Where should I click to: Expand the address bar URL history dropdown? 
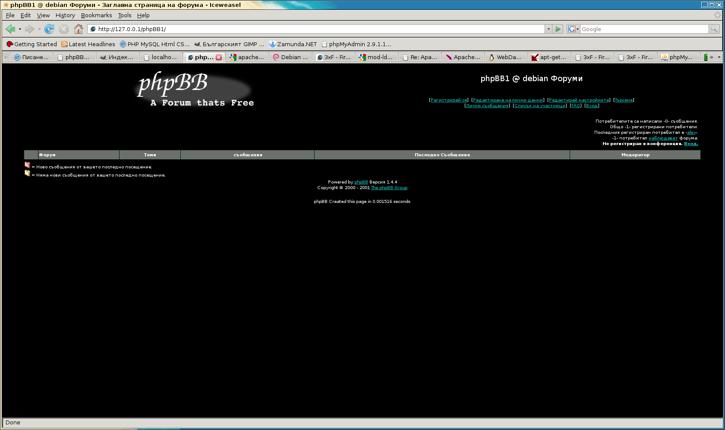(x=548, y=29)
